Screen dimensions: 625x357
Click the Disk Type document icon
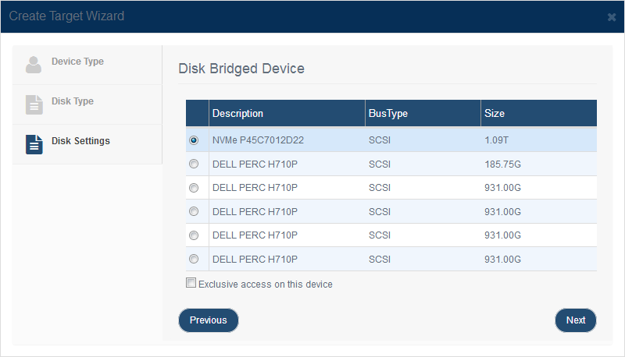click(x=34, y=104)
